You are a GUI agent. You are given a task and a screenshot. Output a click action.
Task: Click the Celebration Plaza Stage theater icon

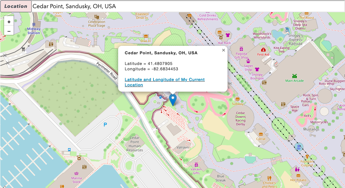96,17
